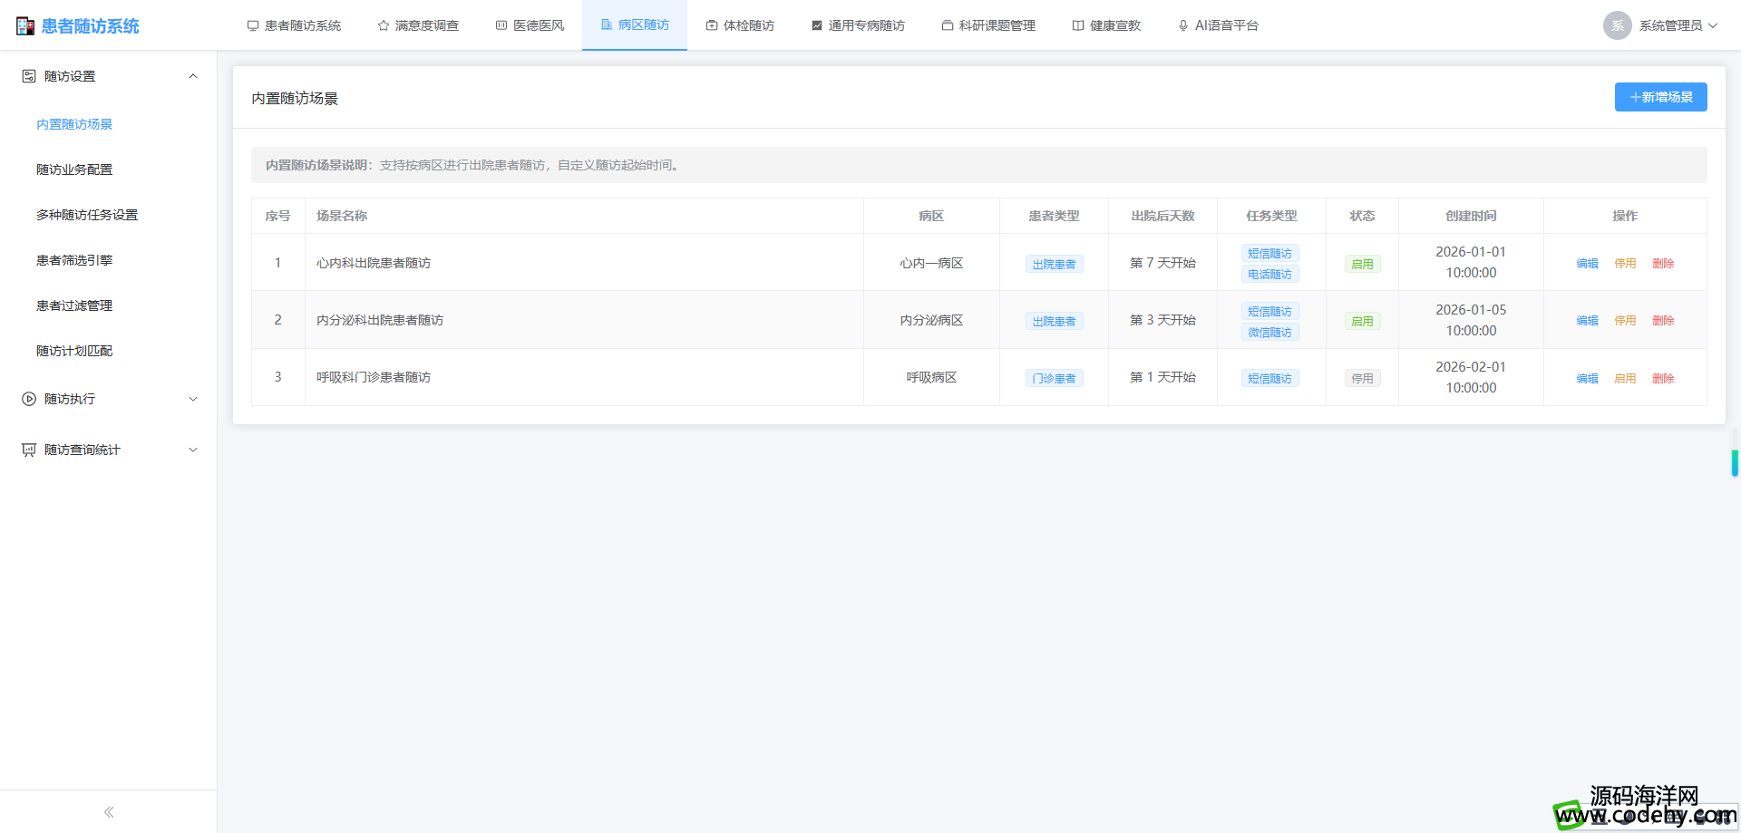Disable 内分泌科出院患者随访 scene via 停用
Screen dimensions: 1741x833
pos(1625,321)
